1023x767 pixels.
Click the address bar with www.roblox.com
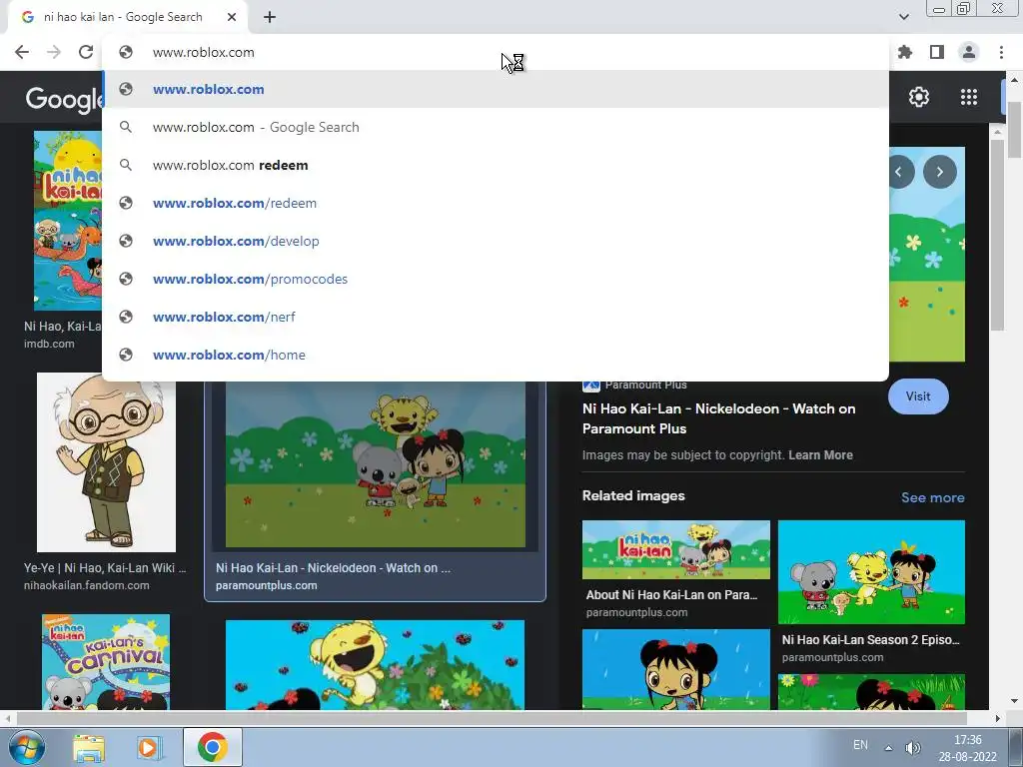496,52
